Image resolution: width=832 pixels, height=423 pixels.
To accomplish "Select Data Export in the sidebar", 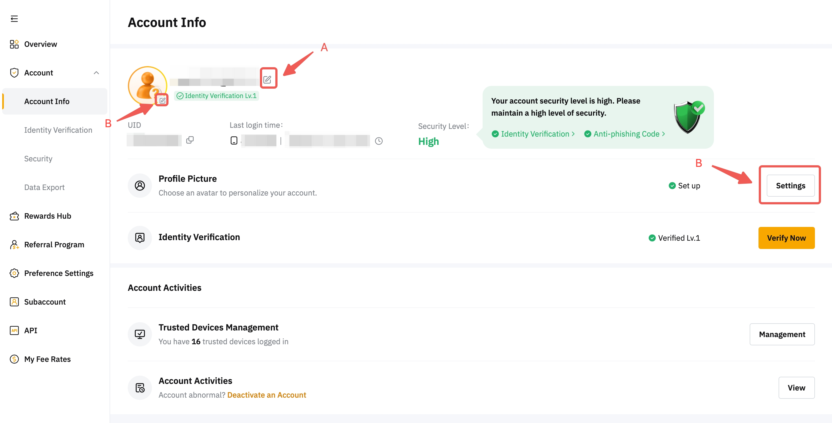I will click(44, 187).
